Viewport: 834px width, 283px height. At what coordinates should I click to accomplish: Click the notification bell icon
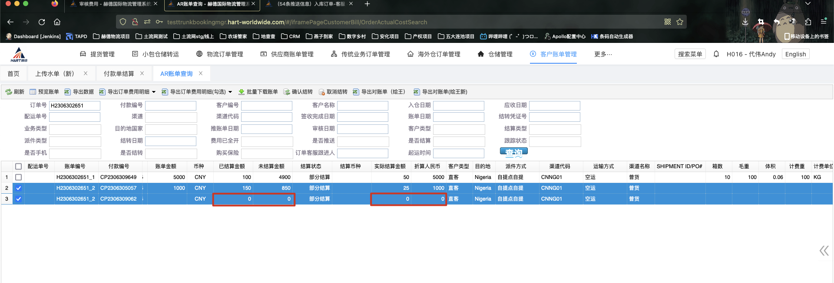716,54
